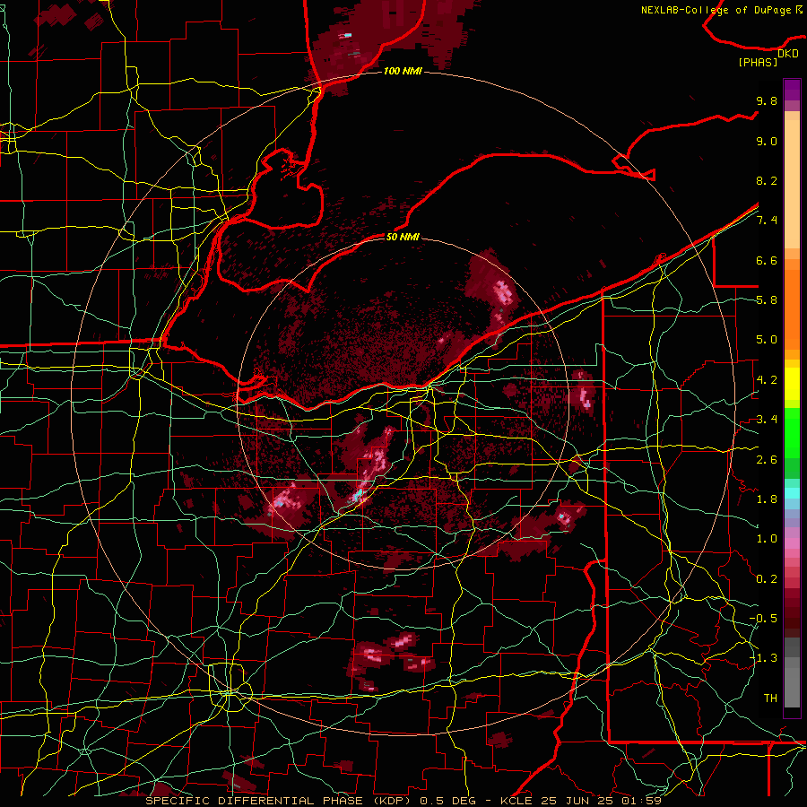Image resolution: width=807 pixels, height=807 pixels.
Task: Pick the cyan band on the color bar
Action: (792, 493)
